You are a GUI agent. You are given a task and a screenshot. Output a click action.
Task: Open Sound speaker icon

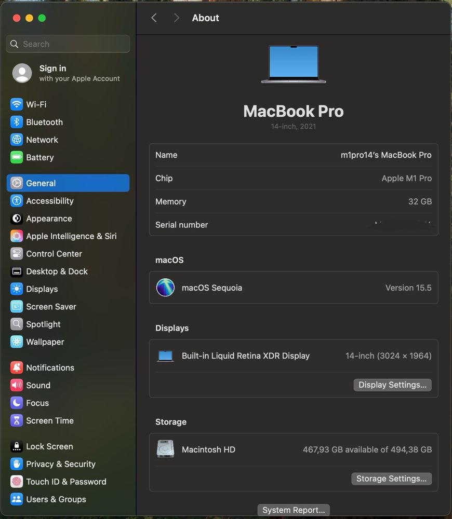click(x=17, y=385)
